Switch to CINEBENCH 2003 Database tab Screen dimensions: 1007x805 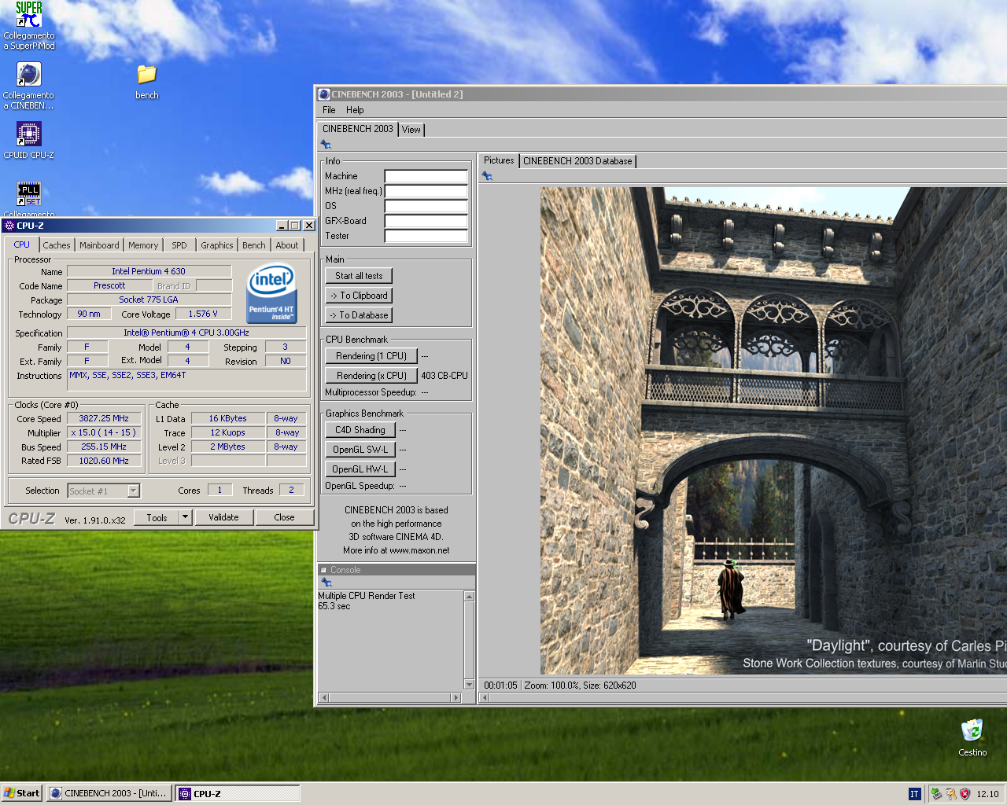pos(577,161)
